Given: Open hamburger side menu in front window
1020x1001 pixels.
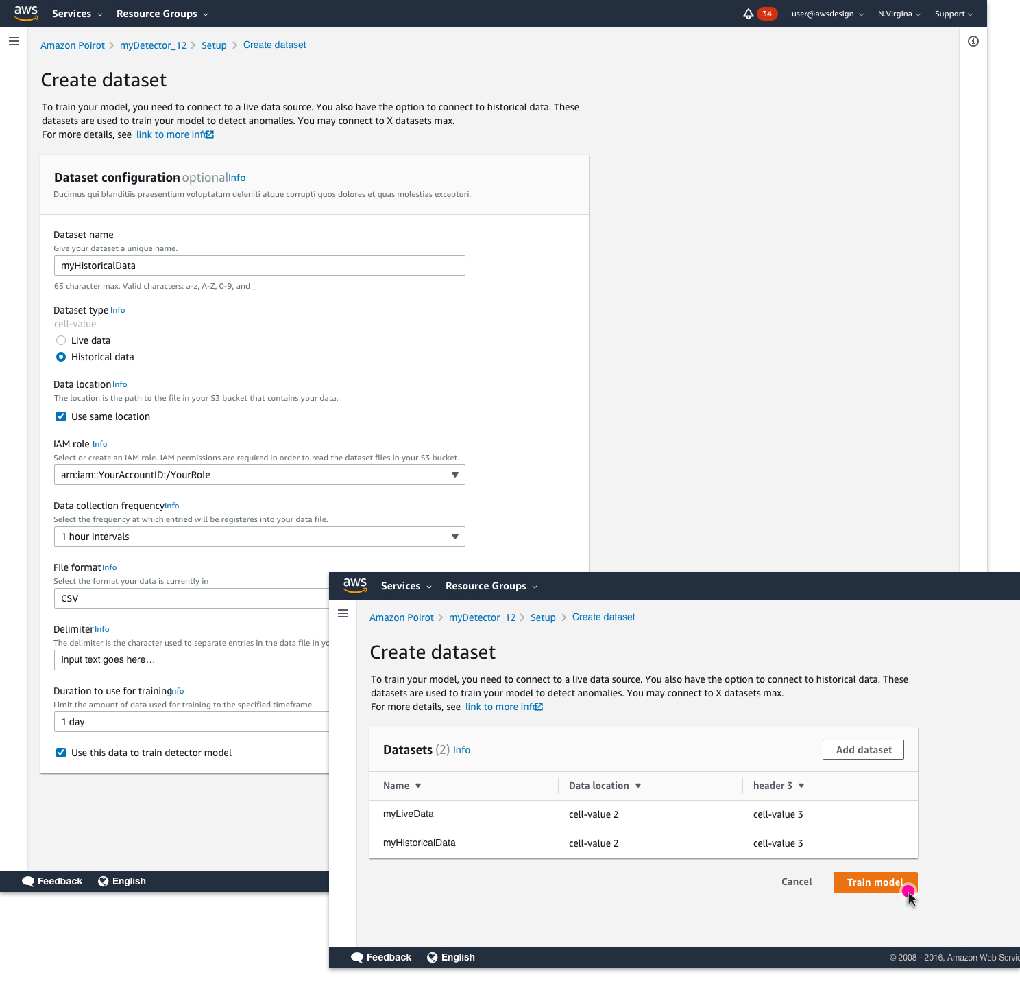Looking at the screenshot, I should (343, 613).
